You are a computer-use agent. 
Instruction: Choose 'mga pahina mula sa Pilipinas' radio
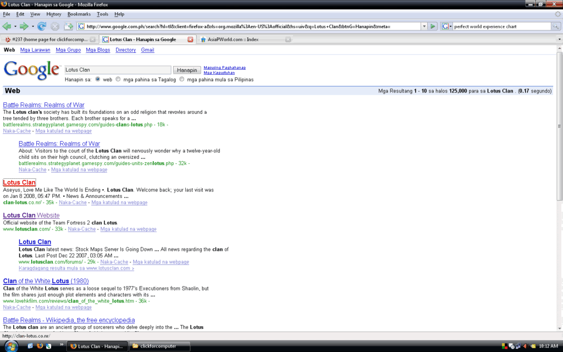182,79
